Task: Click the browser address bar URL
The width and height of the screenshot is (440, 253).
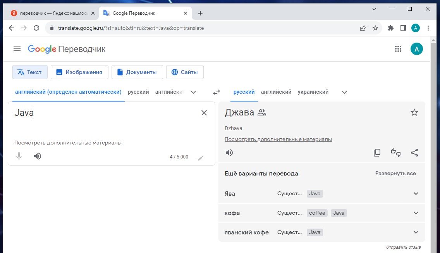Action: (x=131, y=28)
